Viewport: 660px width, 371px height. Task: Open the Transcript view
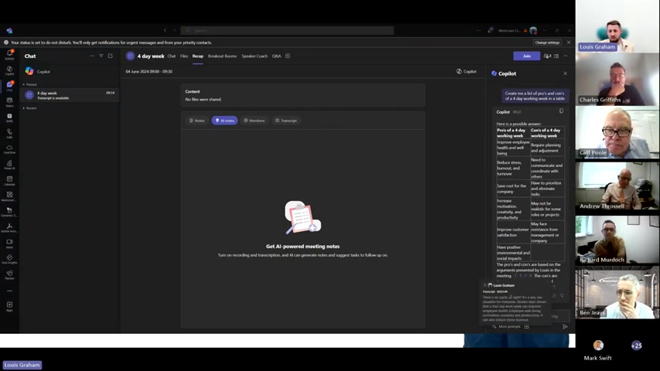tap(286, 121)
